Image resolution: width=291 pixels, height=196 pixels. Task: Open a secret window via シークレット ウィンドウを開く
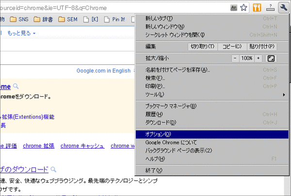(212, 35)
